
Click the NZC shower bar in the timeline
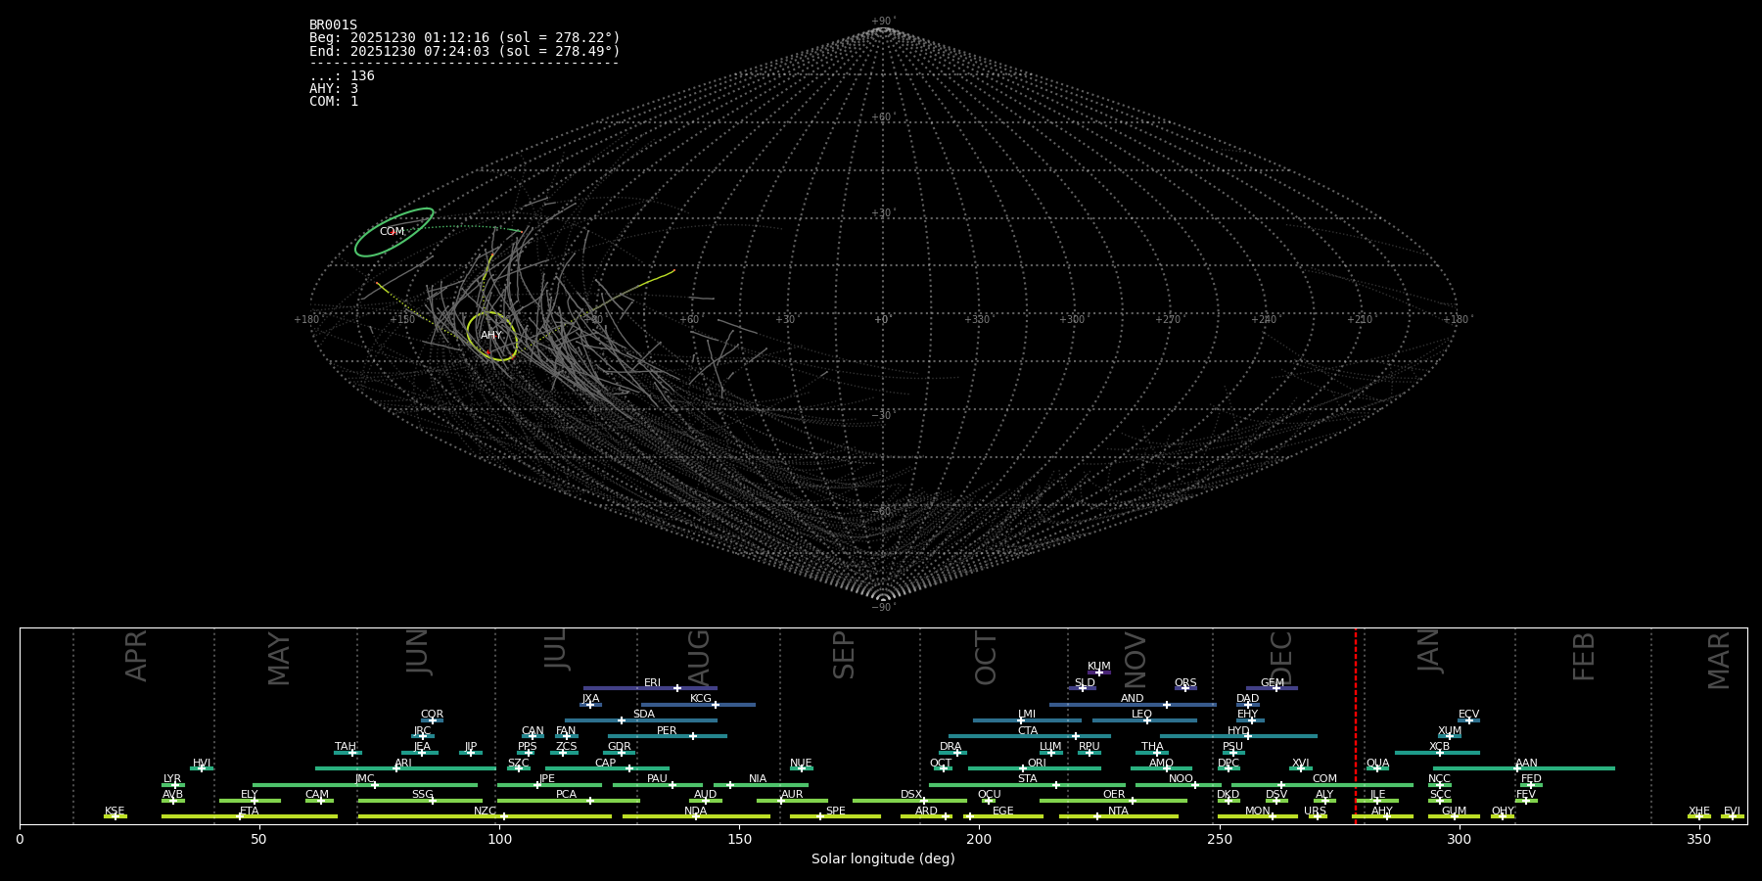[x=485, y=816]
